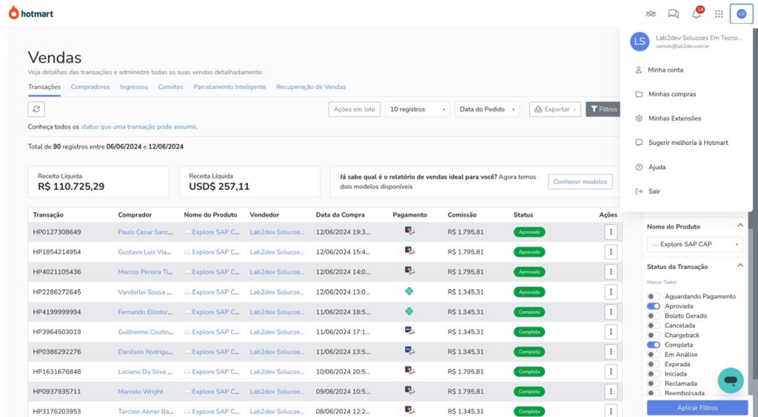Toggle Boleto Gerado status filter
Image resolution: width=758 pixels, height=417 pixels.
pyautogui.click(x=654, y=316)
